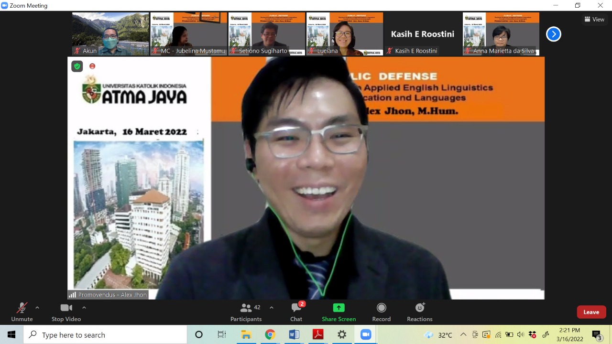Show next participants with blue arrow

coord(553,34)
